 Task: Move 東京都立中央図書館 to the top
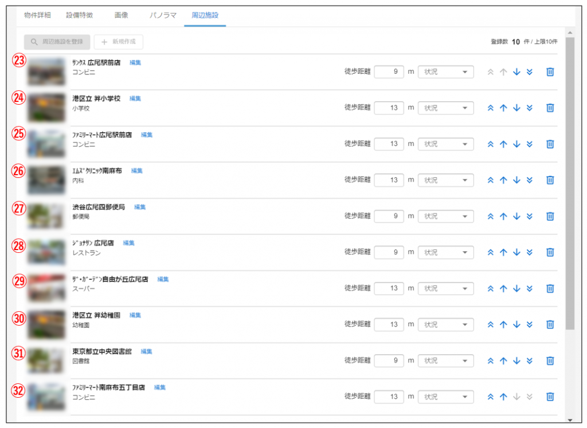[491, 360]
